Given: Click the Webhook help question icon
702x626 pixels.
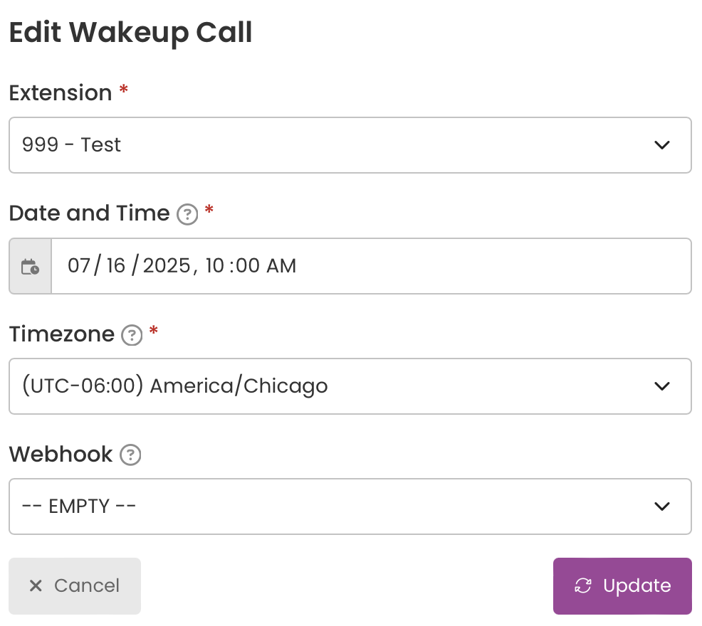Looking at the screenshot, I should tap(130, 455).
